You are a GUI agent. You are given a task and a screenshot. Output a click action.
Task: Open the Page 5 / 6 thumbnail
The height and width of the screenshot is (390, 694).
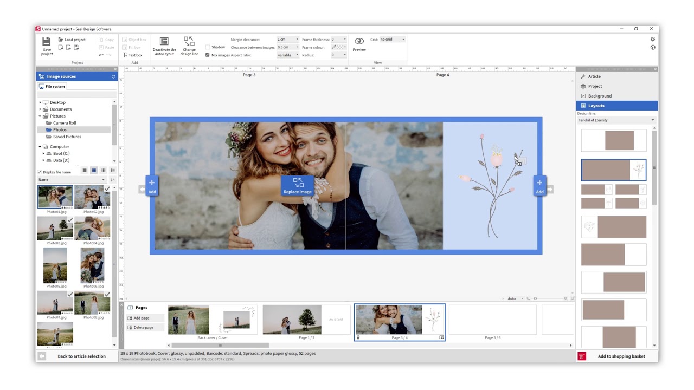click(492, 320)
